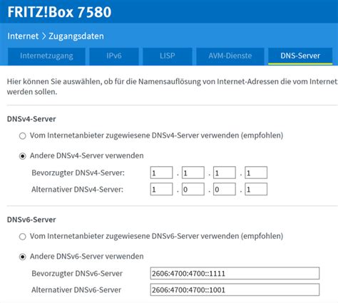
Task: Click the 'Bevorzugter DNSv4-Server:' label
Action: (78, 173)
